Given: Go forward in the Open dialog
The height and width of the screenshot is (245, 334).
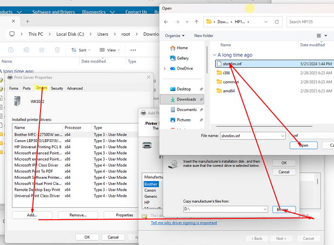Looking at the screenshot, I should [177, 22].
